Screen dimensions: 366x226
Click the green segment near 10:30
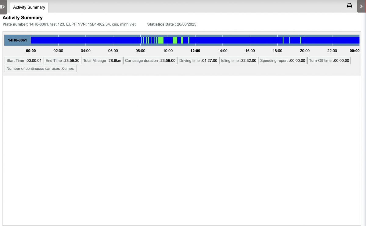[x=175, y=40]
